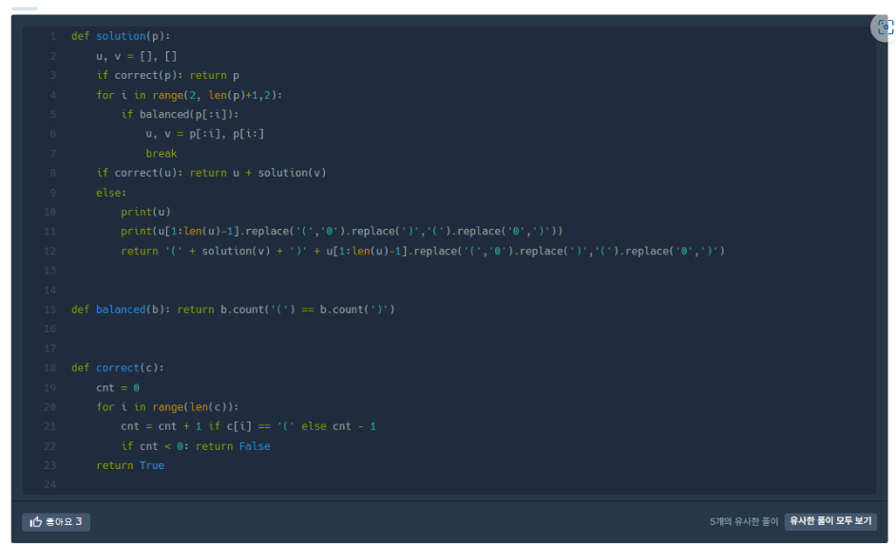Image resolution: width=896 pixels, height=544 pixels.
Task: Click line number 24 in gutter
Action: [x=50, y=484]
